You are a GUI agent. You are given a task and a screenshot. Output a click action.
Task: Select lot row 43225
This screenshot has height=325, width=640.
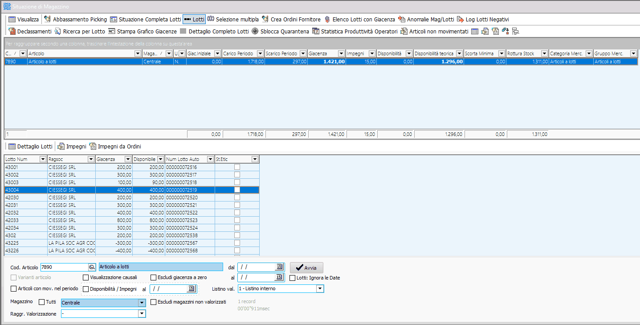(132, 243)
